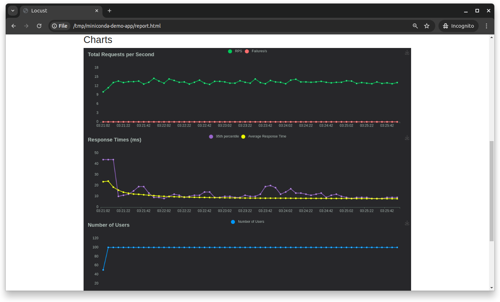The image size is (500, 302).
Task: Click the Incognito profile button
Action: click(x=458, y=26)
